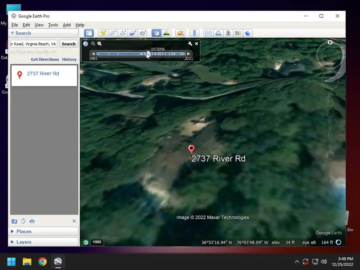Open the File menu
Image resolution: width=360 pixels, height=270 pixels.
pyautogui.click(x=15, y=25)
